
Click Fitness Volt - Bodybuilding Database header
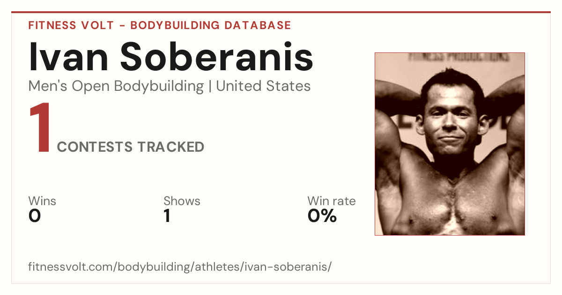click(x=160, y=25)
